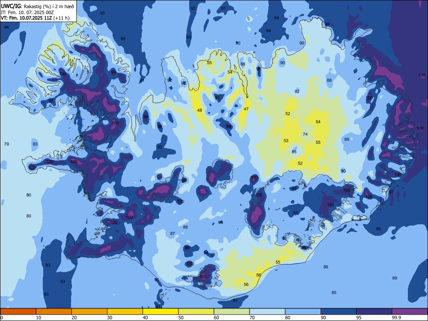Click the humidity value 47 on the map
Screen dimensions: 428x321
pos(246,109)
